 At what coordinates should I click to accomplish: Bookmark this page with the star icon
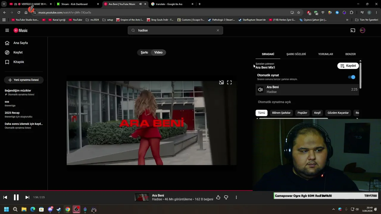pyautogui.click(x=299, y=12)
